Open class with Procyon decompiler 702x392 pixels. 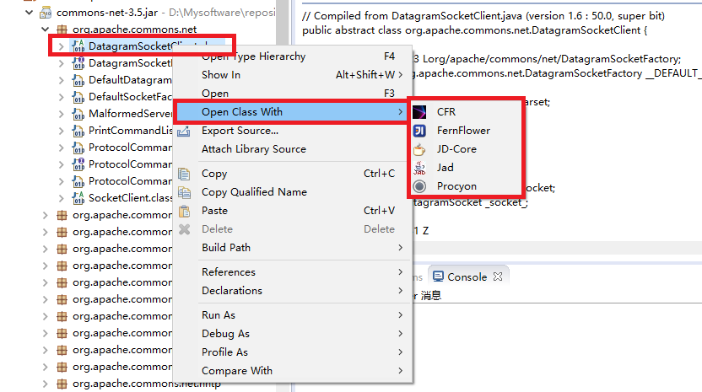point(466,186)
